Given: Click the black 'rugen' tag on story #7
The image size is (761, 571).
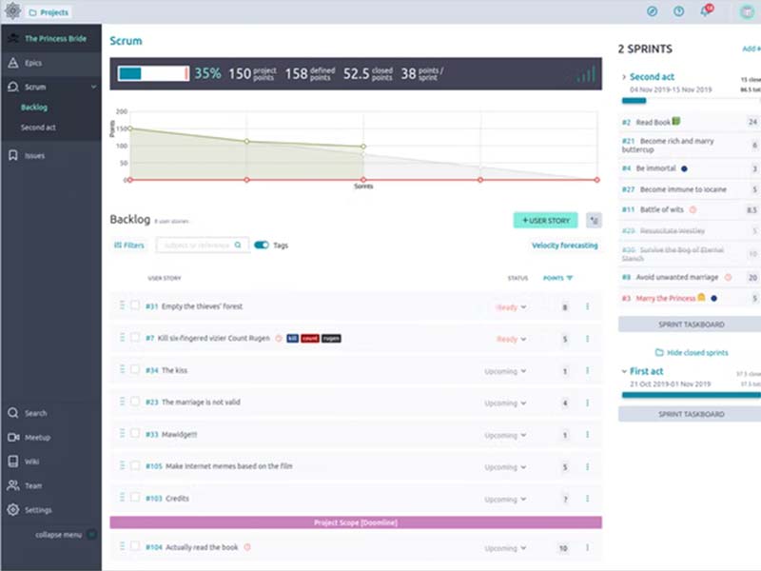Looking at the screenshot, I should [x=331, y=339].
